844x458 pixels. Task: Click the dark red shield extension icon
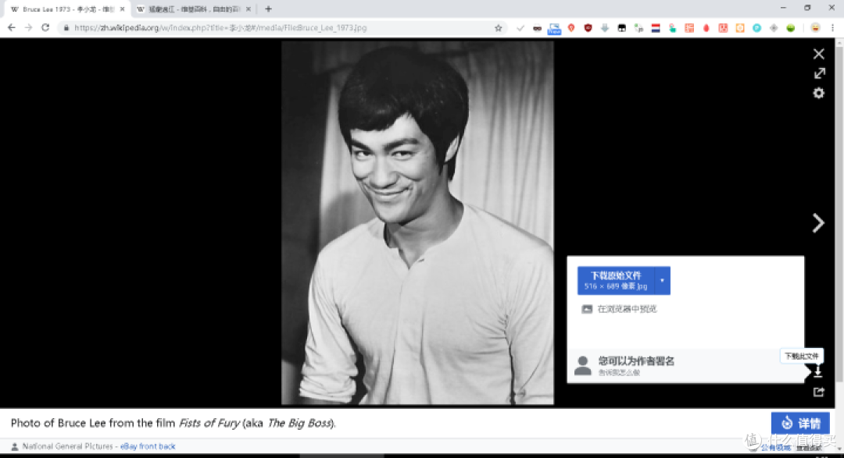pyautogui.click(x=588, y=28)
